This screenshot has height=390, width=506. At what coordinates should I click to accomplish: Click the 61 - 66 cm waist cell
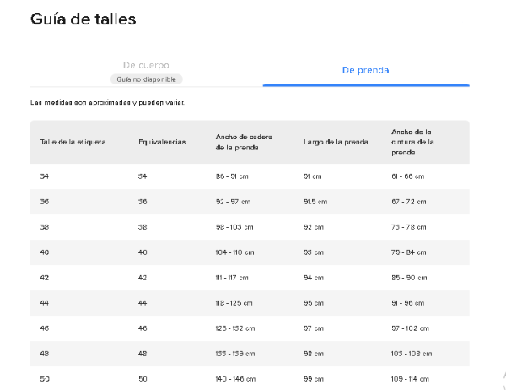click(x=407, y=176)
